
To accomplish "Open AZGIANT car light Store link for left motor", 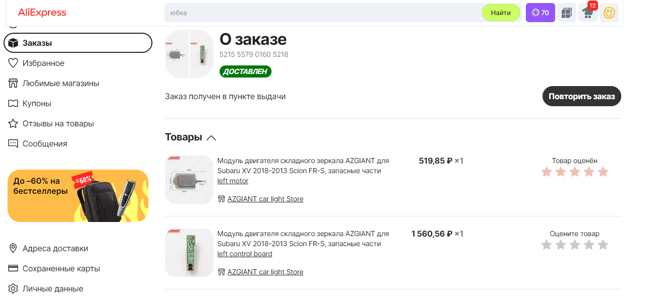I will (x=265, y=199).
